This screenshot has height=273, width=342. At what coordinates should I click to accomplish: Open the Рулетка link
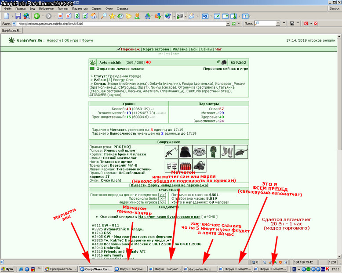(x=180, y=49)
